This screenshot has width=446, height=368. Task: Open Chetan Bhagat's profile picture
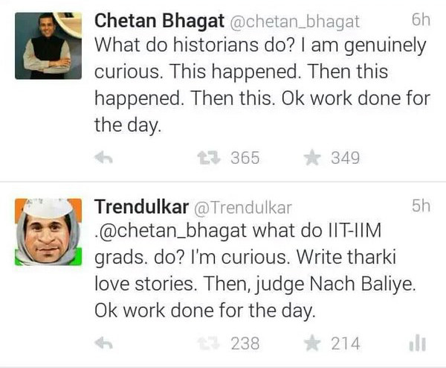(x=48, y=46)
